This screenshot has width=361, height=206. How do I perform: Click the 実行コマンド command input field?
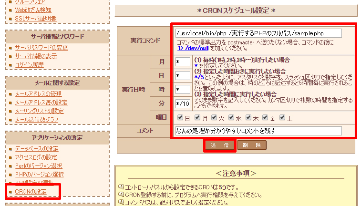tap(258, 33)
